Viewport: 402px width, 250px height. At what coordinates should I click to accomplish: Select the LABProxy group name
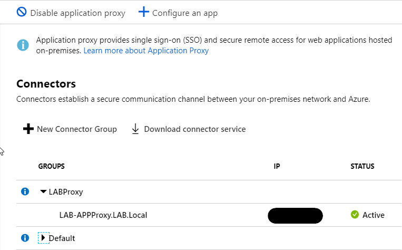click(66, 191)
